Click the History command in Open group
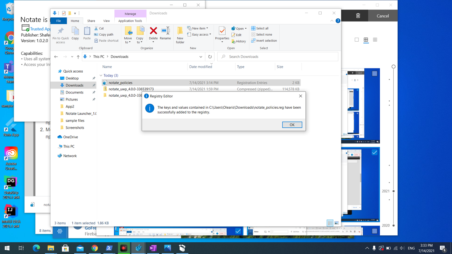 coord(239,41)
